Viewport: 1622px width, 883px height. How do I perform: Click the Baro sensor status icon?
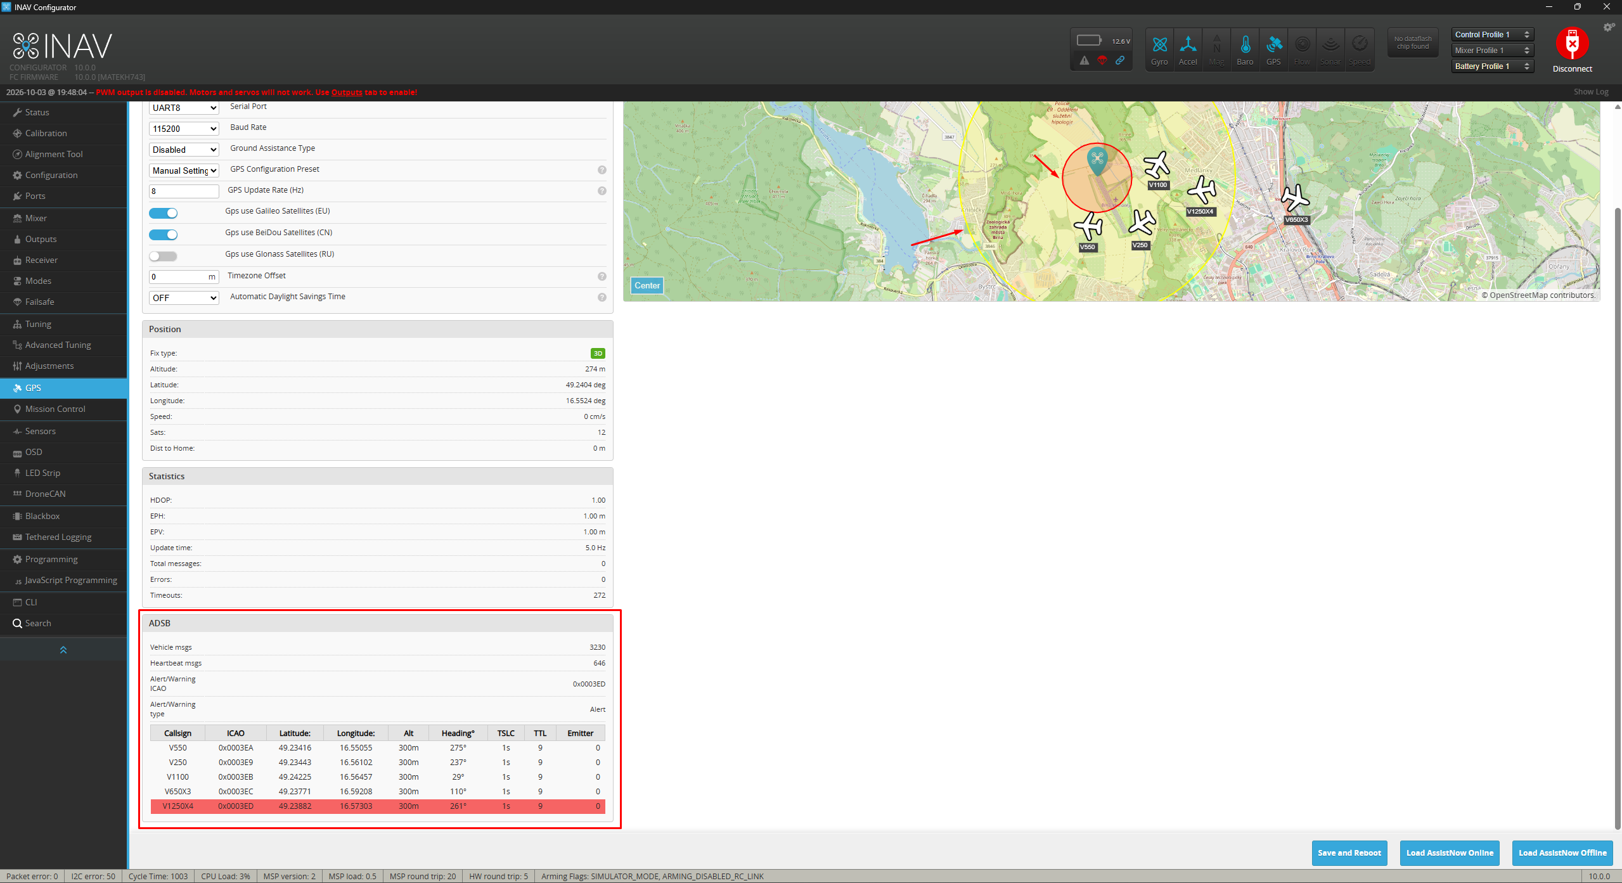[1245, 49]
